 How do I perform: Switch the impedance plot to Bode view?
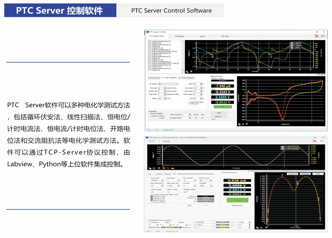(318, 174)
